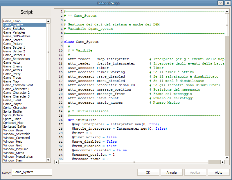Open help with the Aiuto button

coord(219,172)
